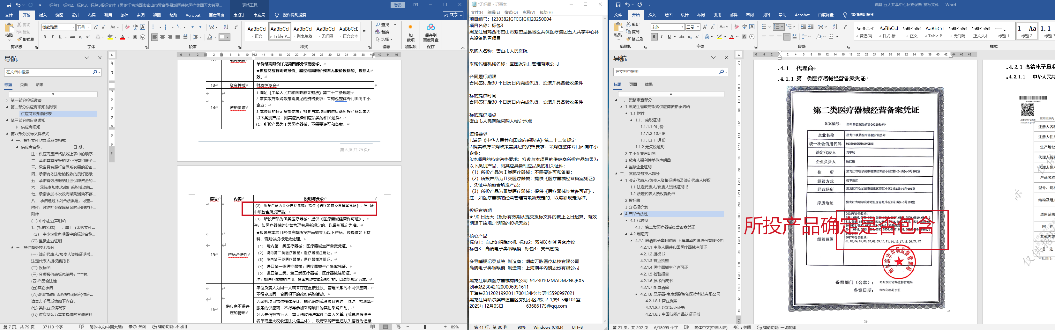Open Notepad's 格式(O) menu

coord(511,12)
